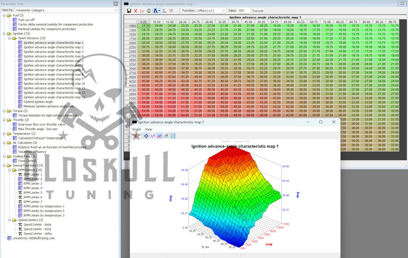Select Torque limitation by high exhaust temperature
408x258 pixels.
click(x=50, y=115)
